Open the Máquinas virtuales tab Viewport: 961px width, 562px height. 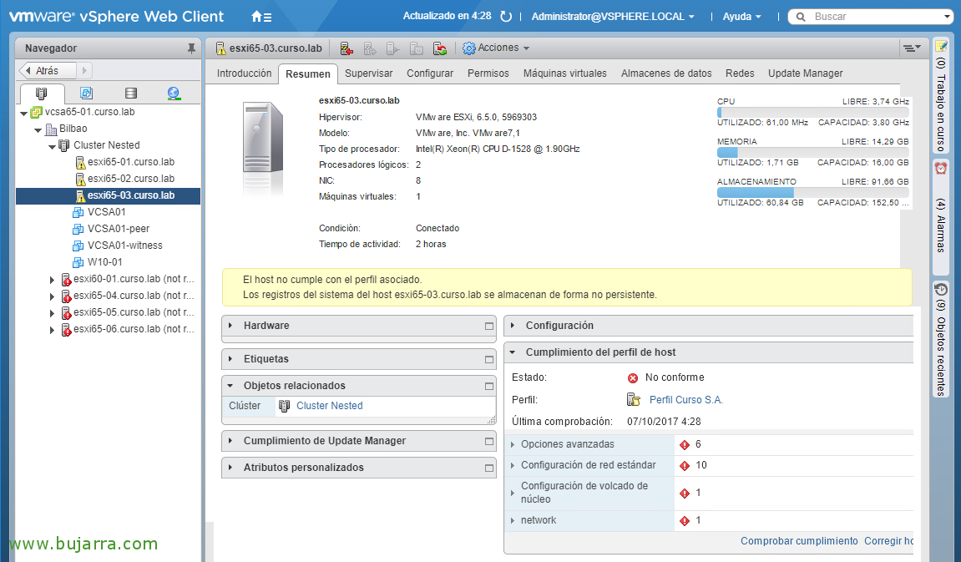click(x=564, y=73)
